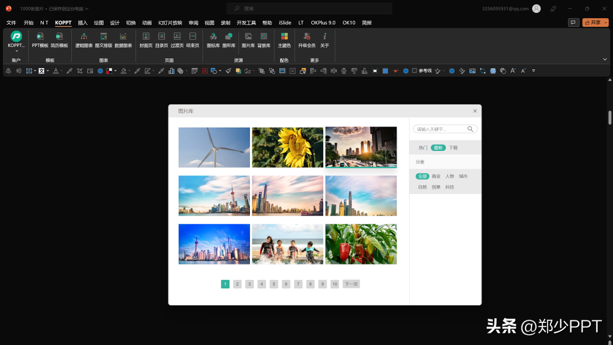Close the 图片库 dialog

475,111
